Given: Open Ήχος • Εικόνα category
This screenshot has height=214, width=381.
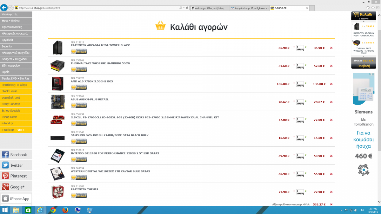Looking at the screenshot, I should pos(16,21).
